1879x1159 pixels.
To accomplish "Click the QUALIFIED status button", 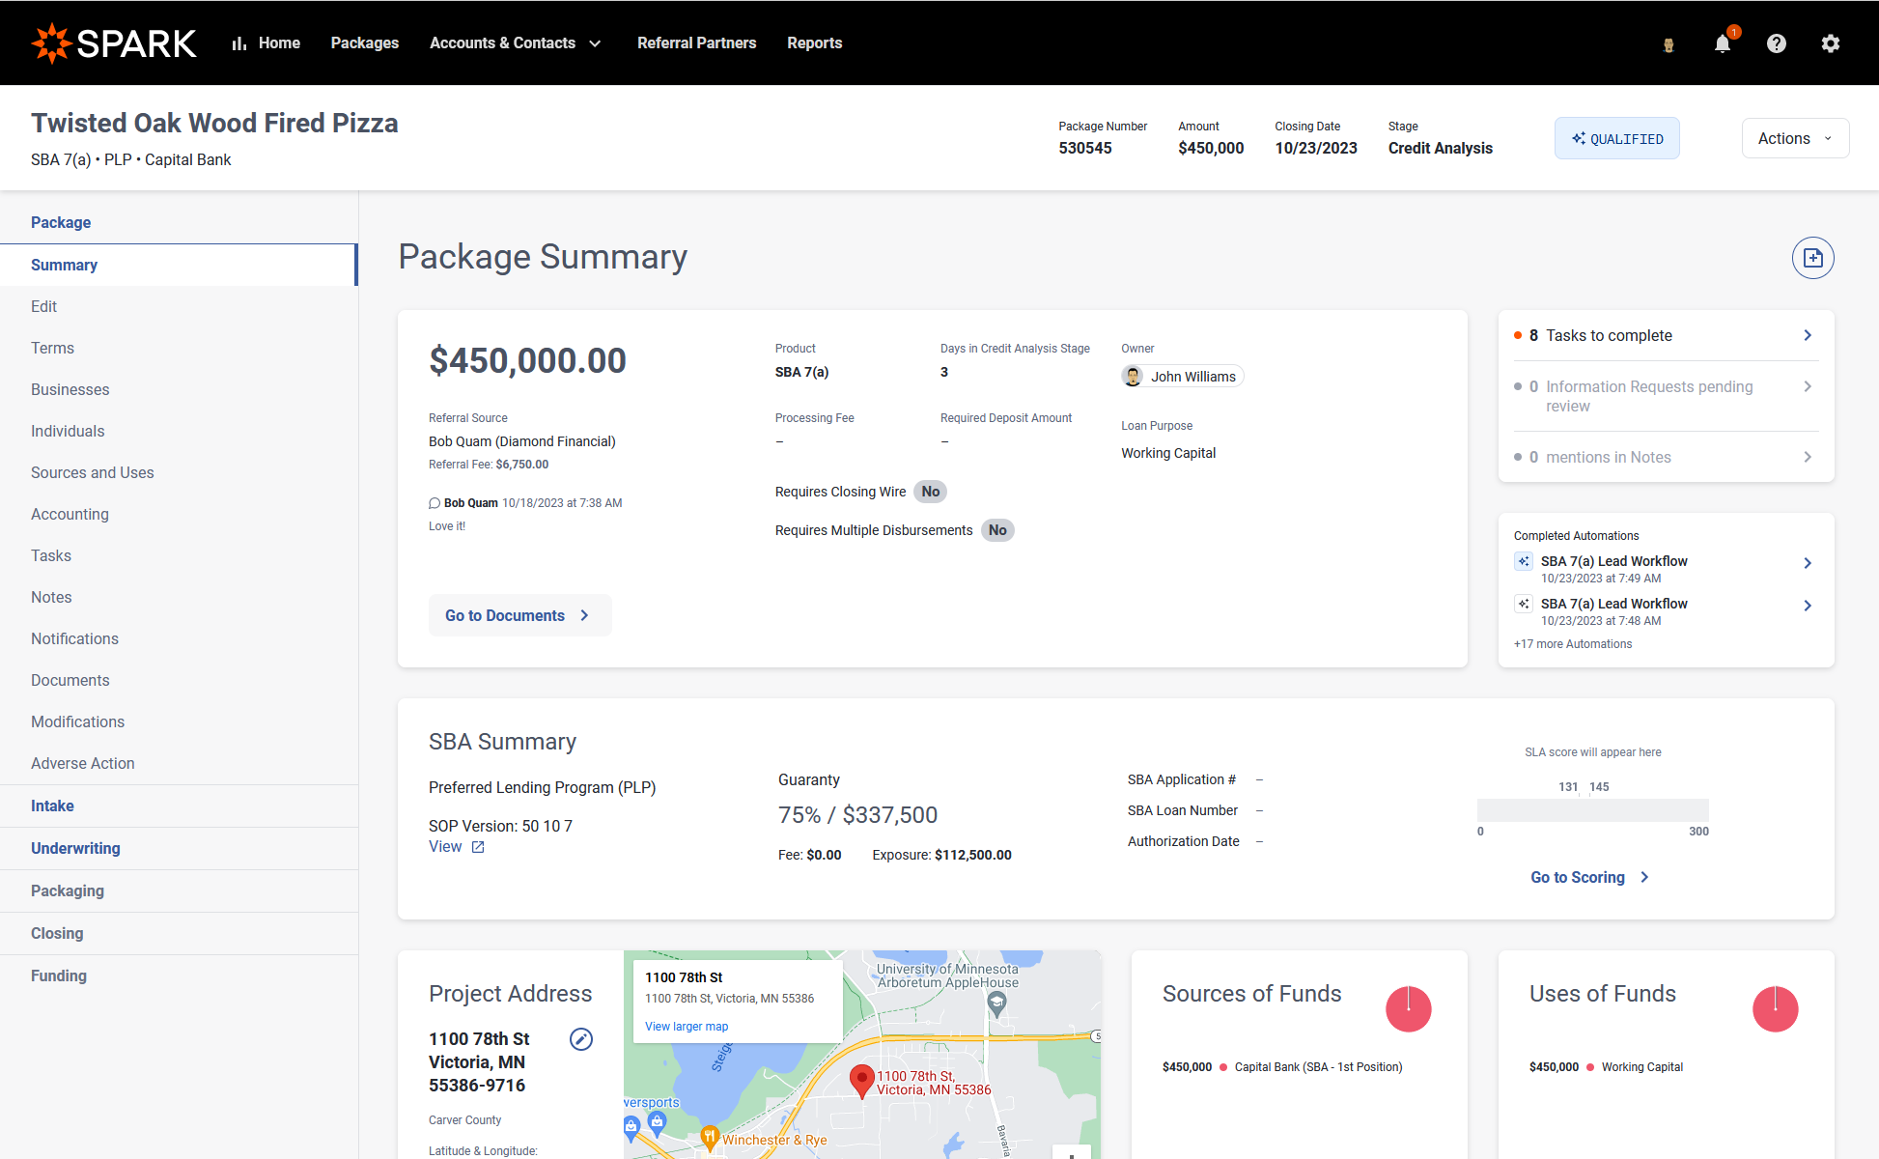I will coord(1616,138).
